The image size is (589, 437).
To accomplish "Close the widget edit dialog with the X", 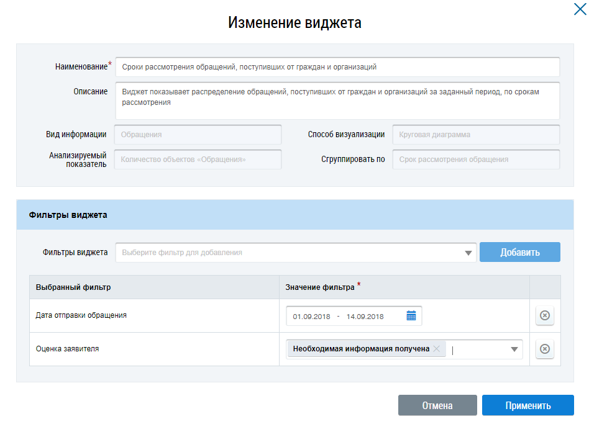I will (578, 8).
